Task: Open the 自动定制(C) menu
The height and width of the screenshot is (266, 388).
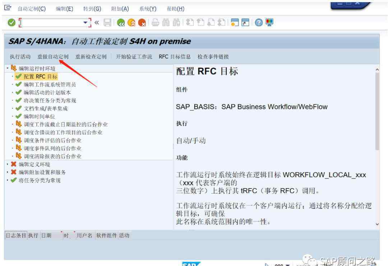Action: tap(32, 9)
